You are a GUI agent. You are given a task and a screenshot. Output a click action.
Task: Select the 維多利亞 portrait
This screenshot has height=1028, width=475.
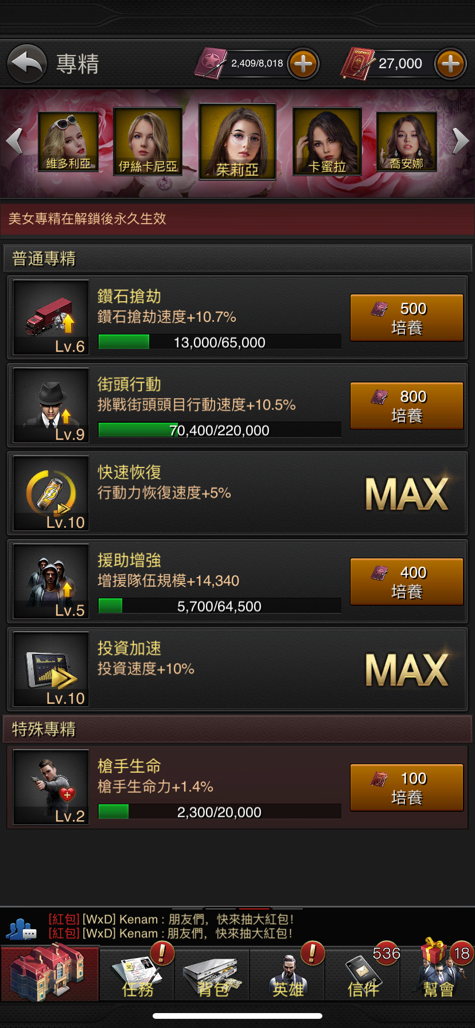[x=68, y=142]
